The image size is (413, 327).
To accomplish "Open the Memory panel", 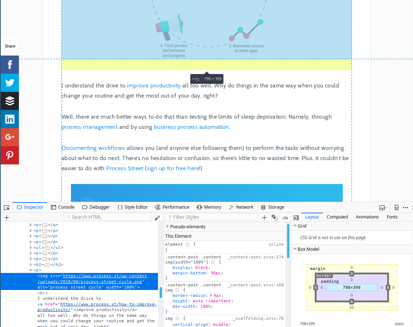I will tap(209, 207).
